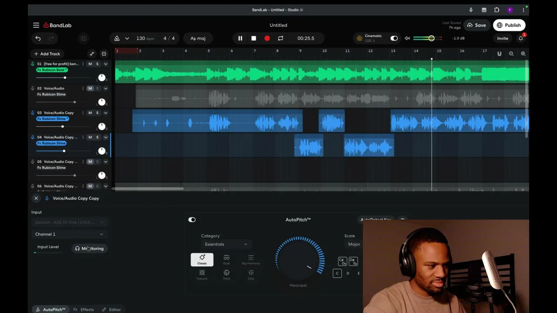Select the Duet AutoPitch preset
Viewport: 557px width, 313px height.
click(226, 260)
